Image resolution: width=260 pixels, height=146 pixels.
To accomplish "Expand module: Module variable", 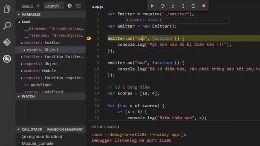I will (22, 71).
